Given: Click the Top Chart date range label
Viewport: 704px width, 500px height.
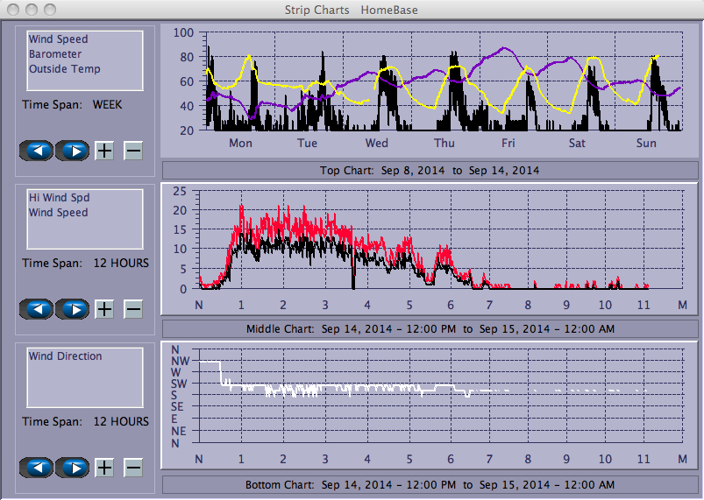Looking at the screenshot, I should click(x=429, y=170).
